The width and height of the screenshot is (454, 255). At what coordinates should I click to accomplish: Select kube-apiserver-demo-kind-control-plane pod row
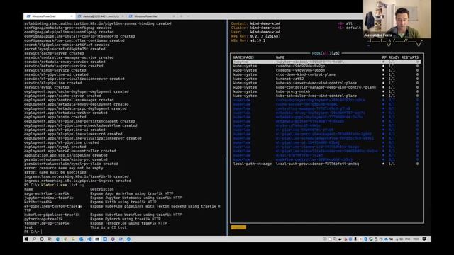(x=326, y=83)
